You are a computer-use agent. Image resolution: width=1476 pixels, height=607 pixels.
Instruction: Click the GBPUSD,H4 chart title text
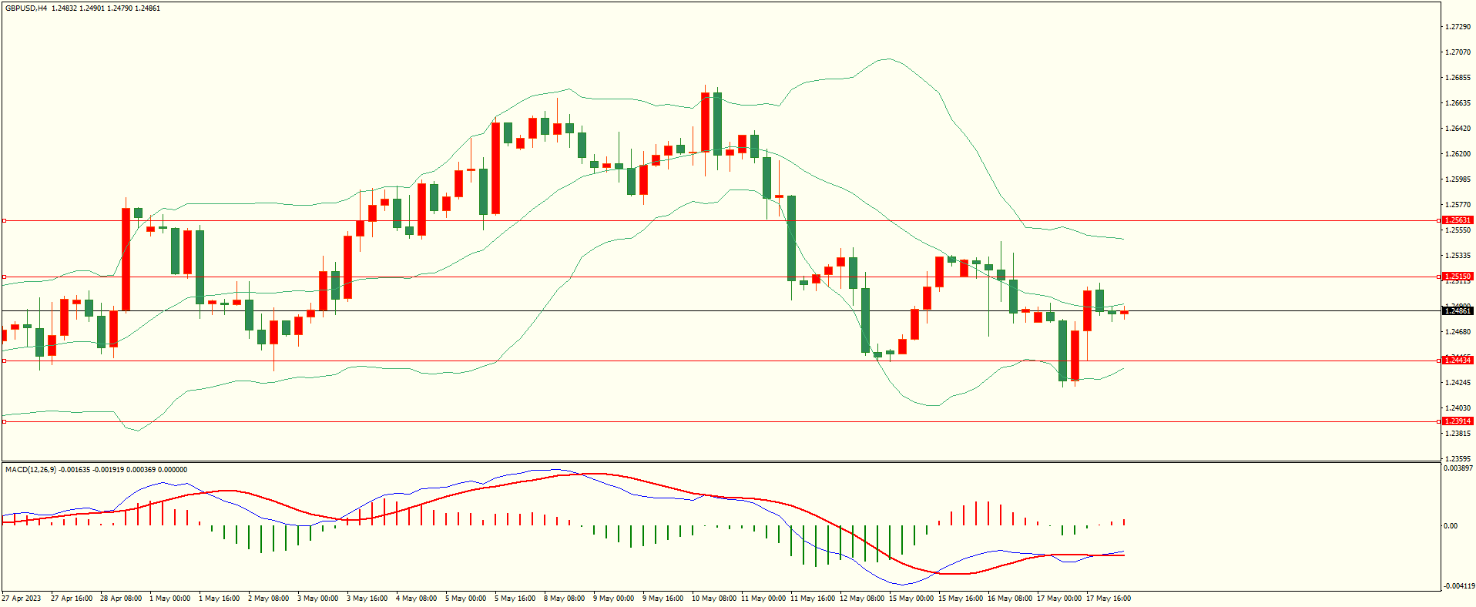(26, 8)
